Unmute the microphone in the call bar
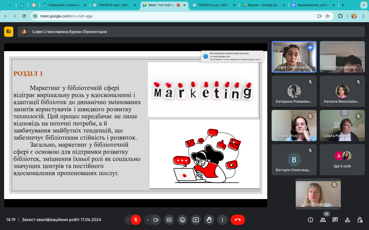 (136, 220)
